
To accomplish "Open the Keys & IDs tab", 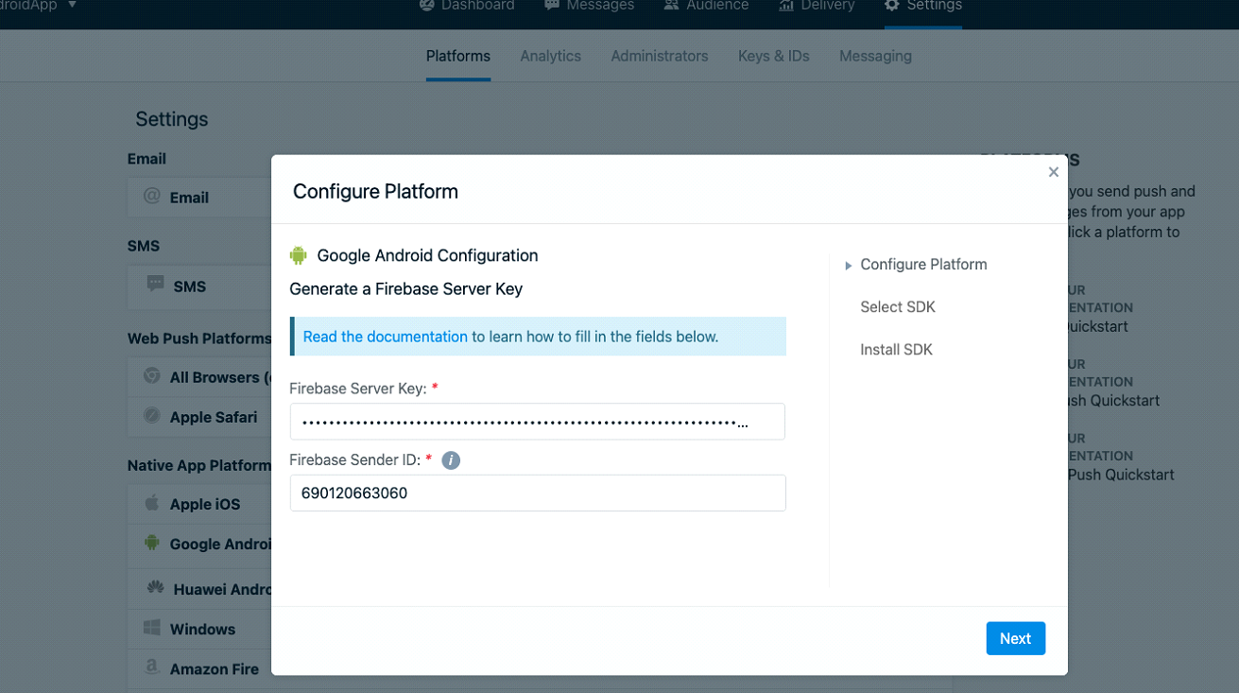I will [x=773, y=56].
